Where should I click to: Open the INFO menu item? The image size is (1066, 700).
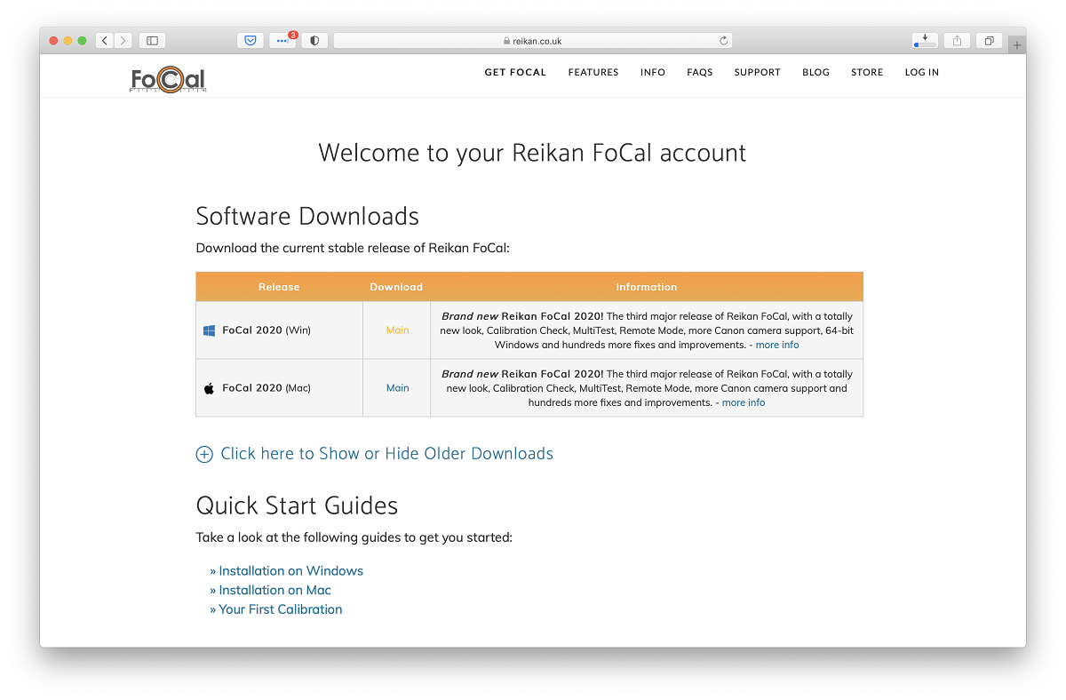(653, 73)
